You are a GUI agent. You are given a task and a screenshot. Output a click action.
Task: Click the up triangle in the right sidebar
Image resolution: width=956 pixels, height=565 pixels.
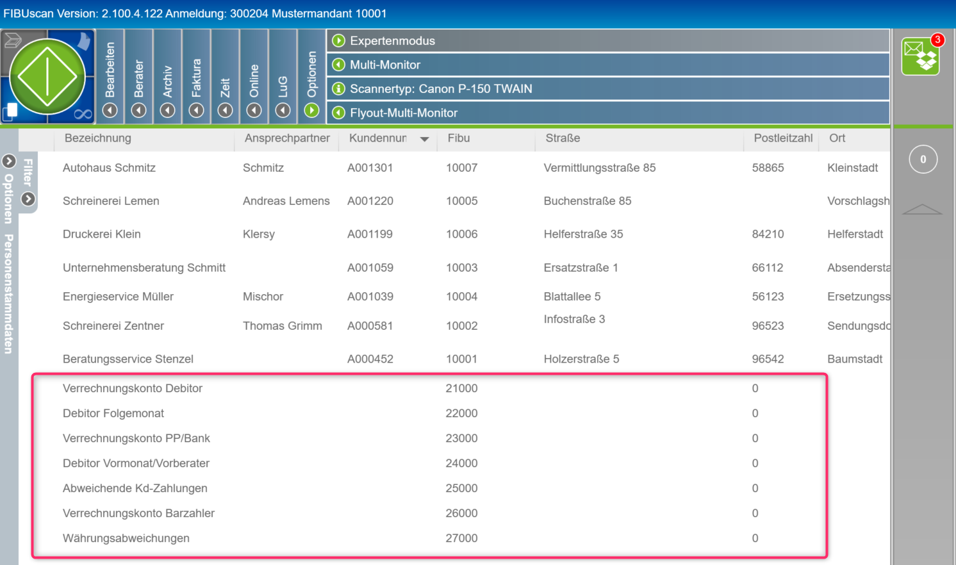[922, 209]
